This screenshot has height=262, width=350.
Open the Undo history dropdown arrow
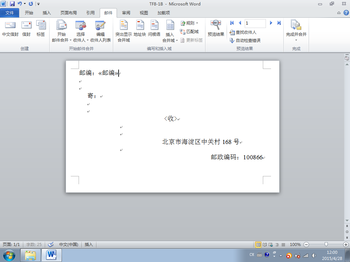[25, 4]
